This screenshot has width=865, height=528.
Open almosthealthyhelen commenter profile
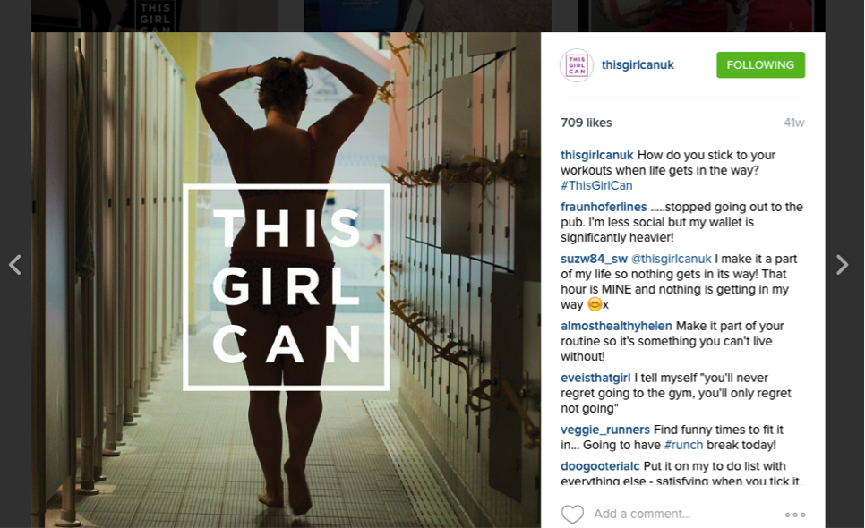click(x=616, y=327)
